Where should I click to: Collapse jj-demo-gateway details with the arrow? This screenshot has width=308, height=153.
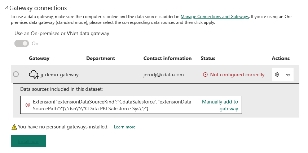288,75
